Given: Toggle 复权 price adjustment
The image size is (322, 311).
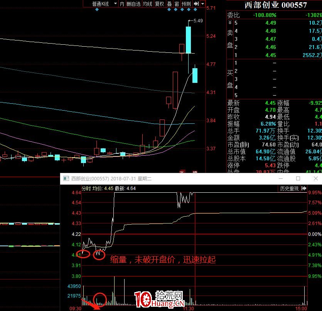Looking at the screenshot, I should click(x=159, y=4).
